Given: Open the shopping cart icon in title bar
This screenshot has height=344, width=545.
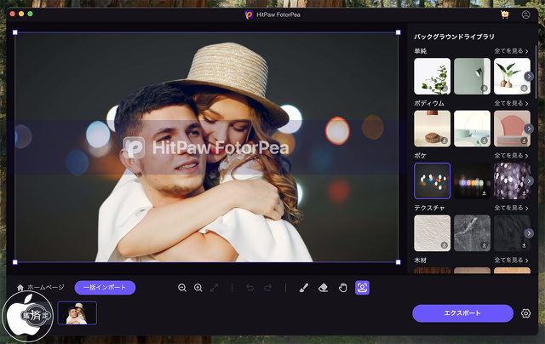Looking at the screenshot, I should pos(505,14).
